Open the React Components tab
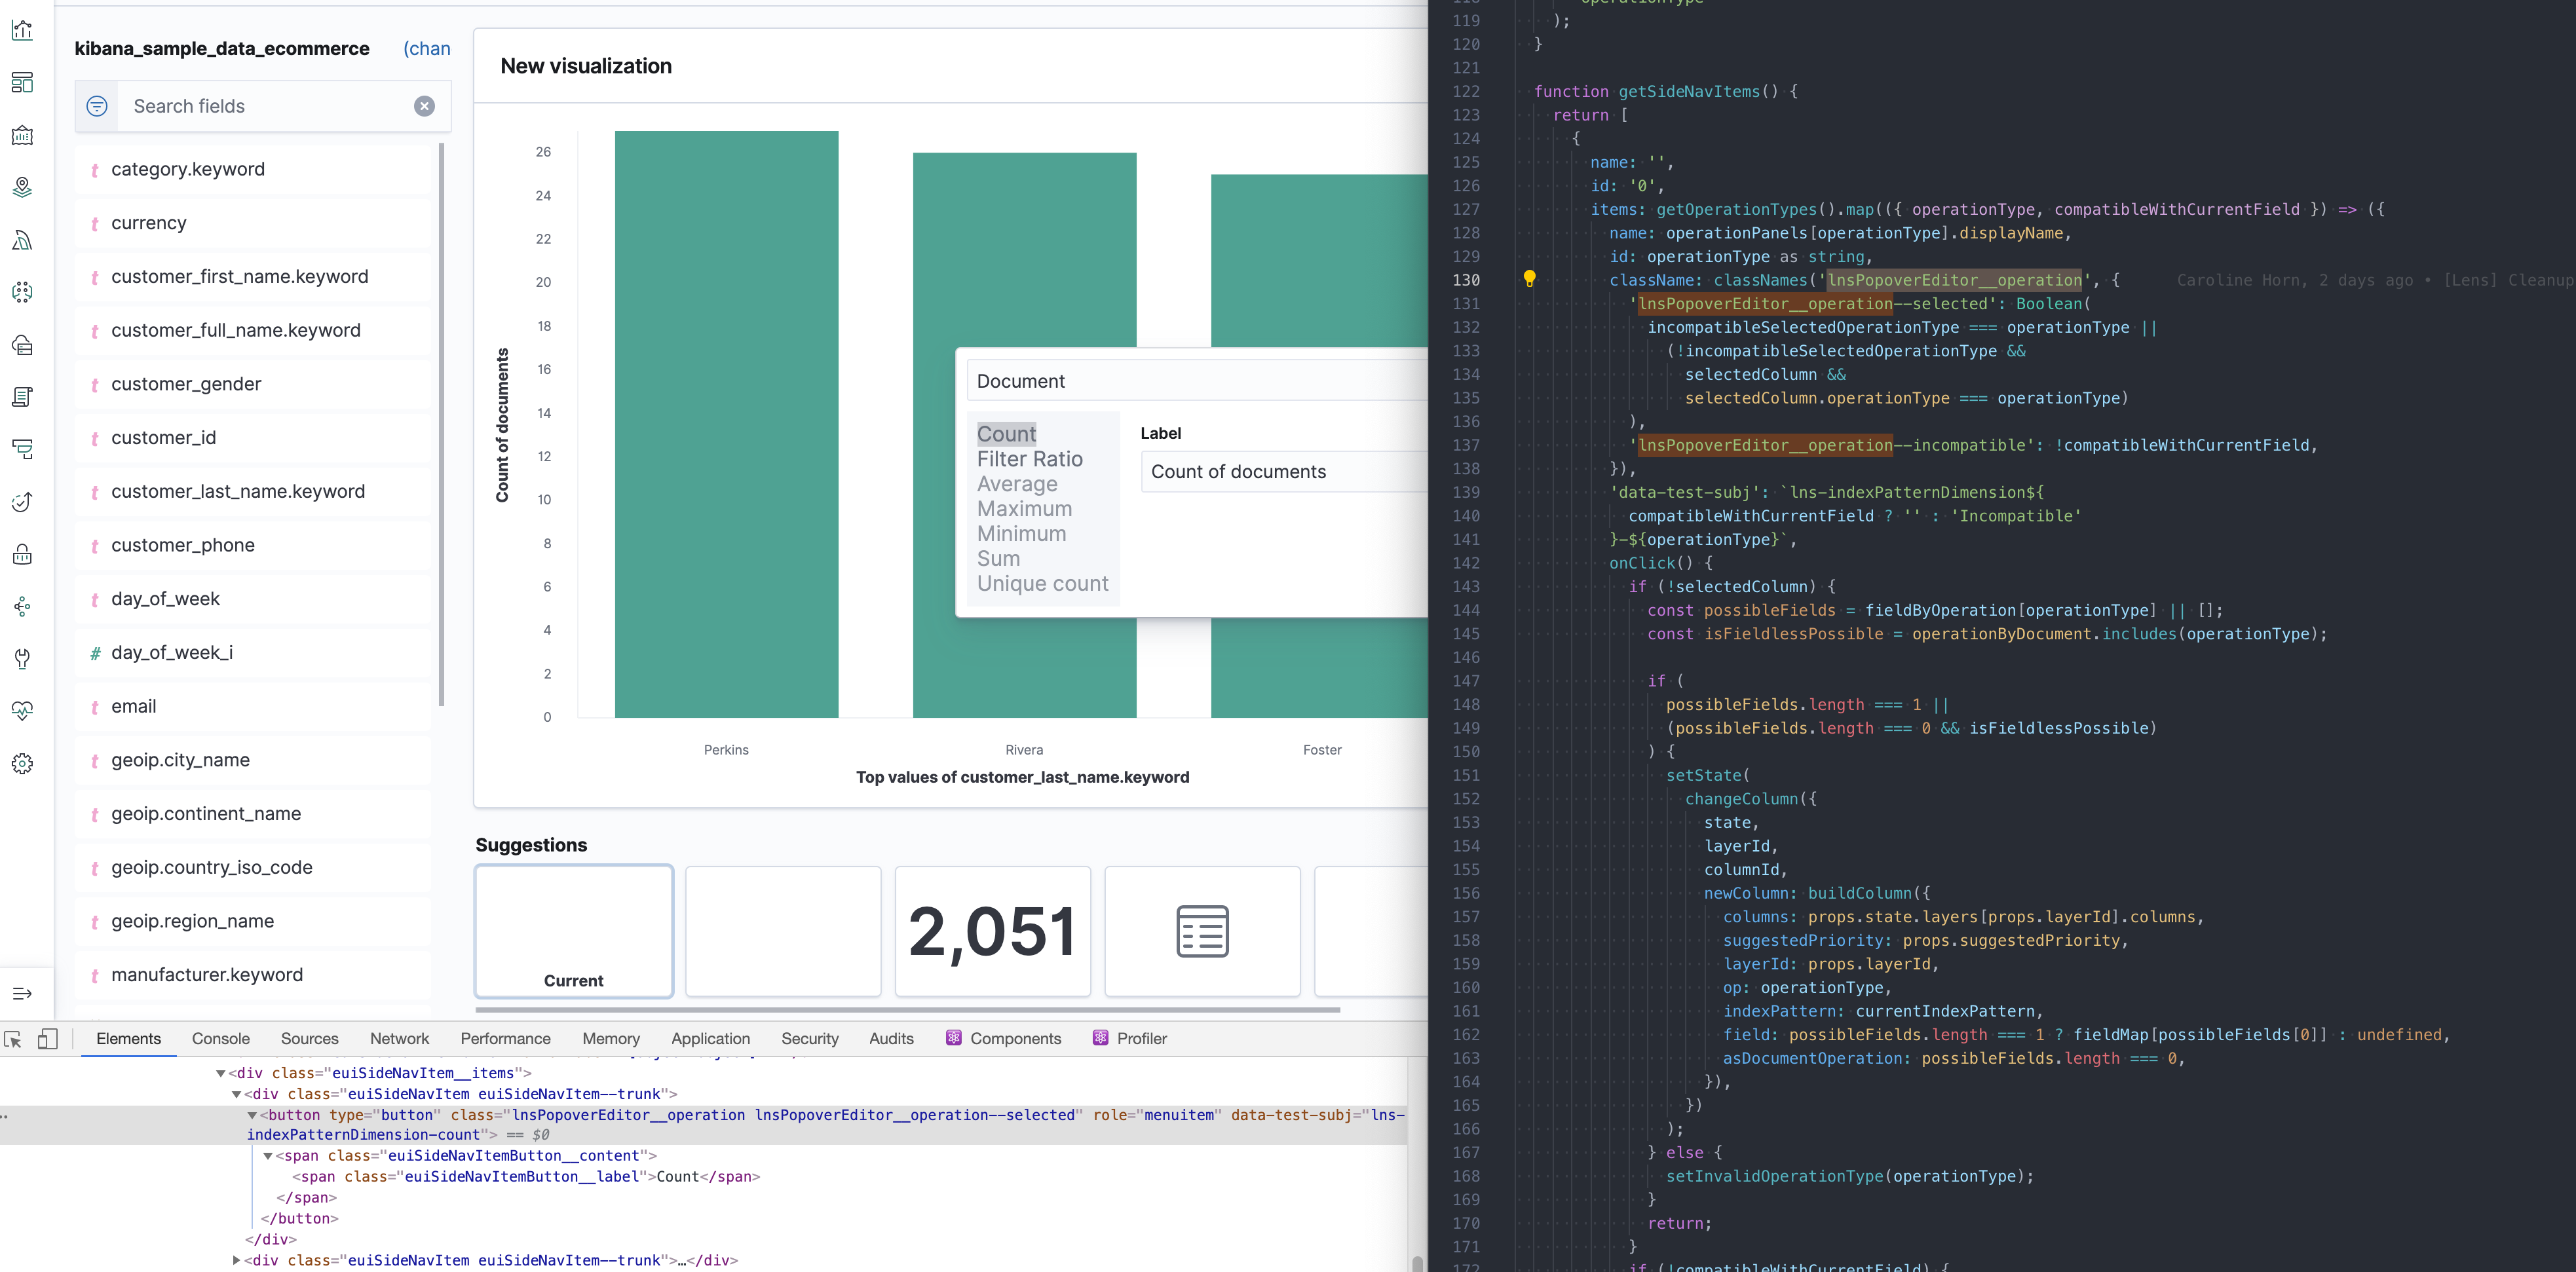Screen dimensions: 2576x1272 pos(1004,1039)
